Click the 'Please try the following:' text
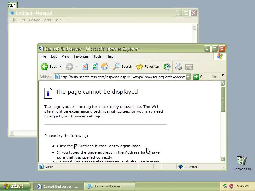Screen dimensions: 255x191 click(x=66, y=136)
